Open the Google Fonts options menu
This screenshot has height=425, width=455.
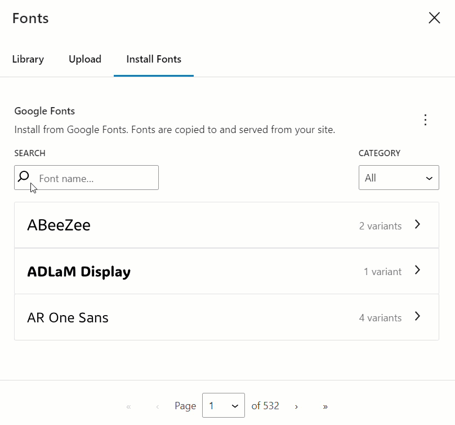(425, 119)
